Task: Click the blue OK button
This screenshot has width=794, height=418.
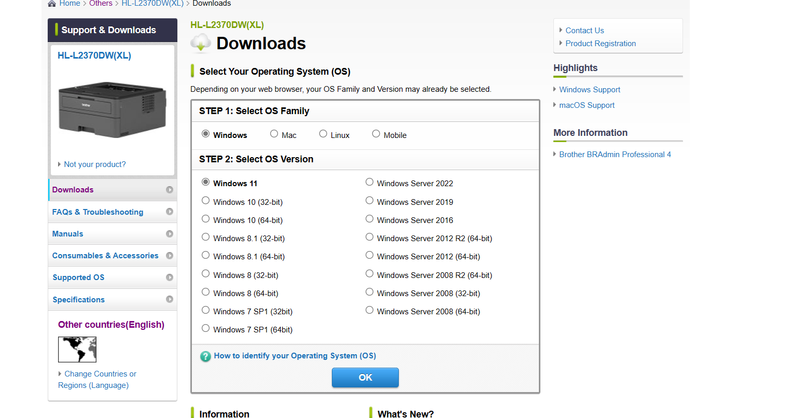Action: pyautogui.click(x=365, y=378)
